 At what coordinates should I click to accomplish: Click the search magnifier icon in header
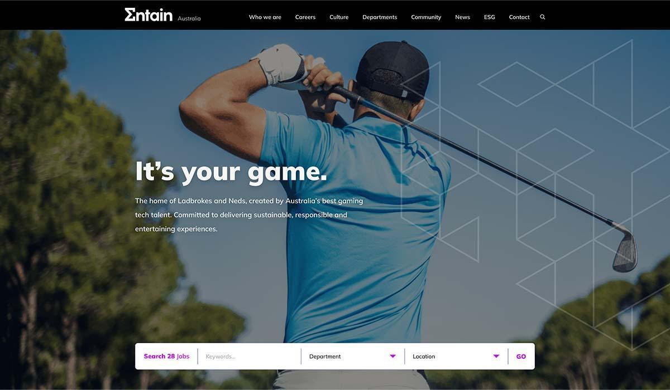click(542, 17)
